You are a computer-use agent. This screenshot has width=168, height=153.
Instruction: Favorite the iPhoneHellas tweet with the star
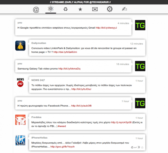[x=142, y=148]
